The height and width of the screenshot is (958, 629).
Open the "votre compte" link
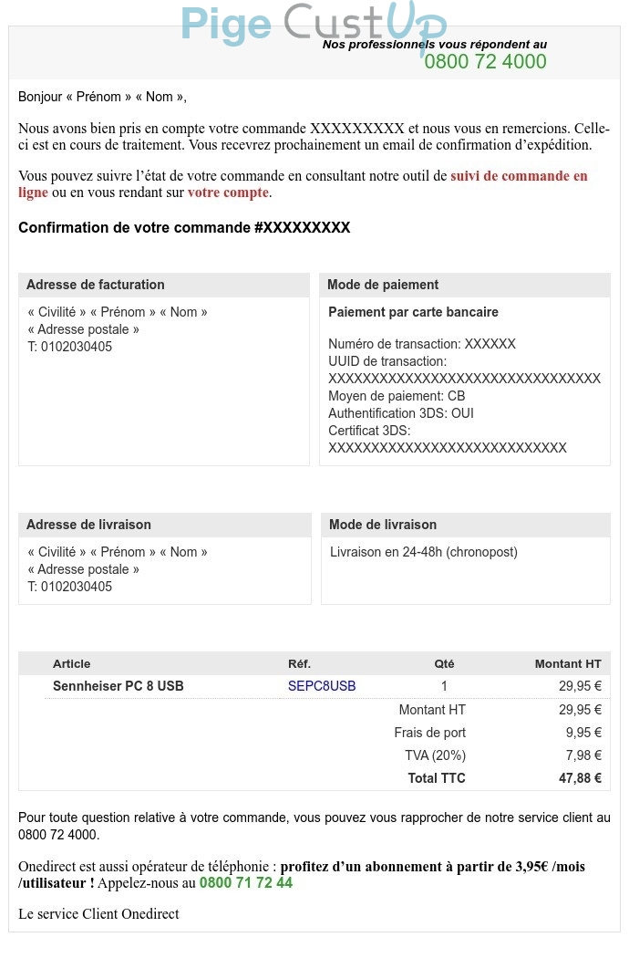point(228,193)
